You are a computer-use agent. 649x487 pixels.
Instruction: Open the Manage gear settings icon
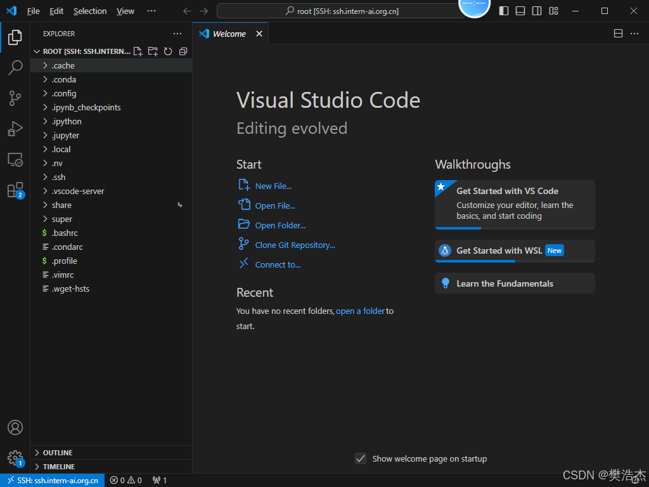(15, 458)
